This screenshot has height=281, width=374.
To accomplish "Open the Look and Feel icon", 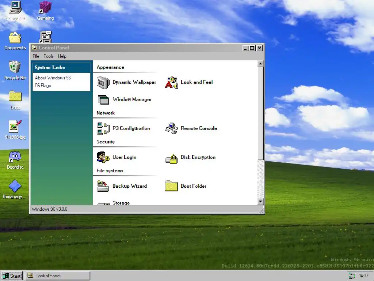I will click(x=171, y=83).
